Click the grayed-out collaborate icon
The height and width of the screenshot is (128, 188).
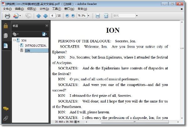click(x=28, y=16)
